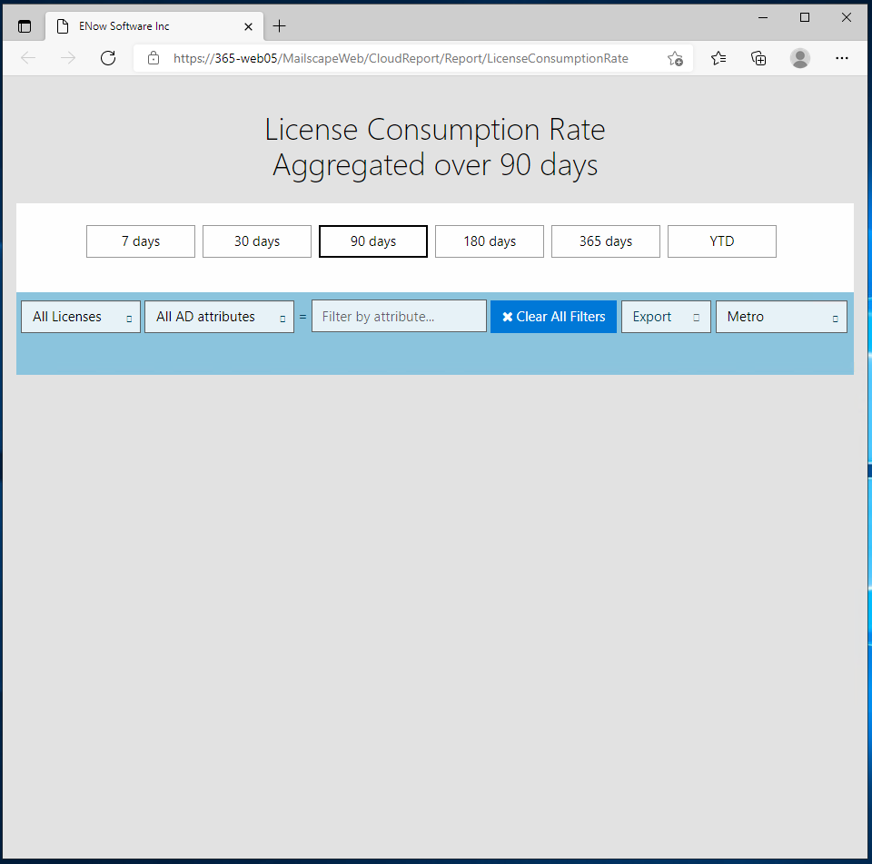The height and width of the screenshot is (864, 872).
Task: Expand the All AD attributes dropdown
Action: (219, 317)
